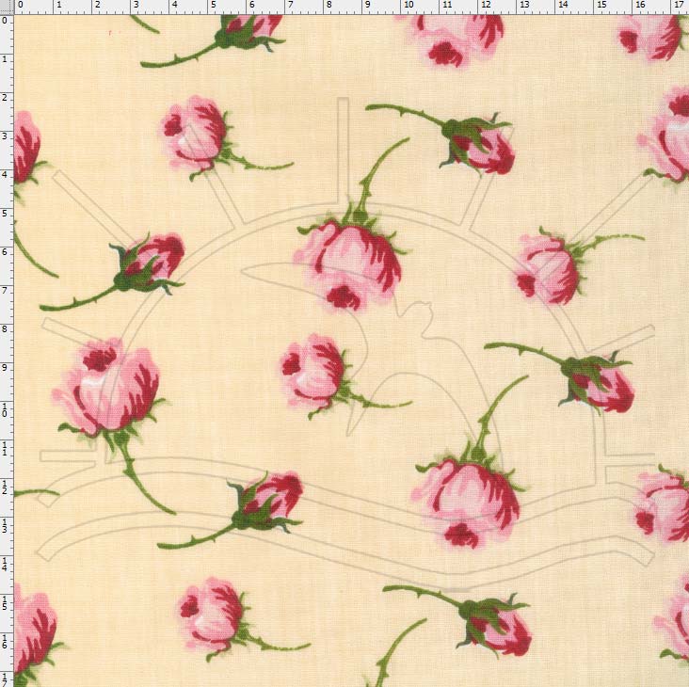Click the 16 mark on the horizontal ruler
This screenshot has width=689, height=687.
pos(640,5)
